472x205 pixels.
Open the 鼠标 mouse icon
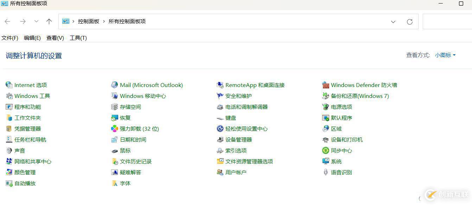[x=114, y=150]
